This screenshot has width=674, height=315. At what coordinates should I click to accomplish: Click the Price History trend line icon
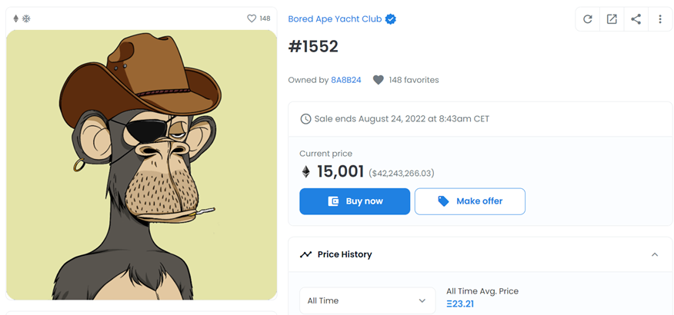pos(305,254)
